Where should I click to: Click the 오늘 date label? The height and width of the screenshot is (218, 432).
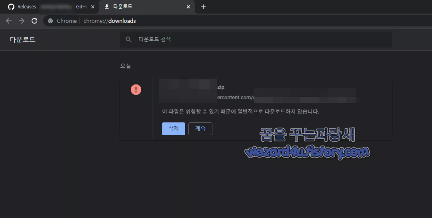pyautogui.click(x=126, y=66)
